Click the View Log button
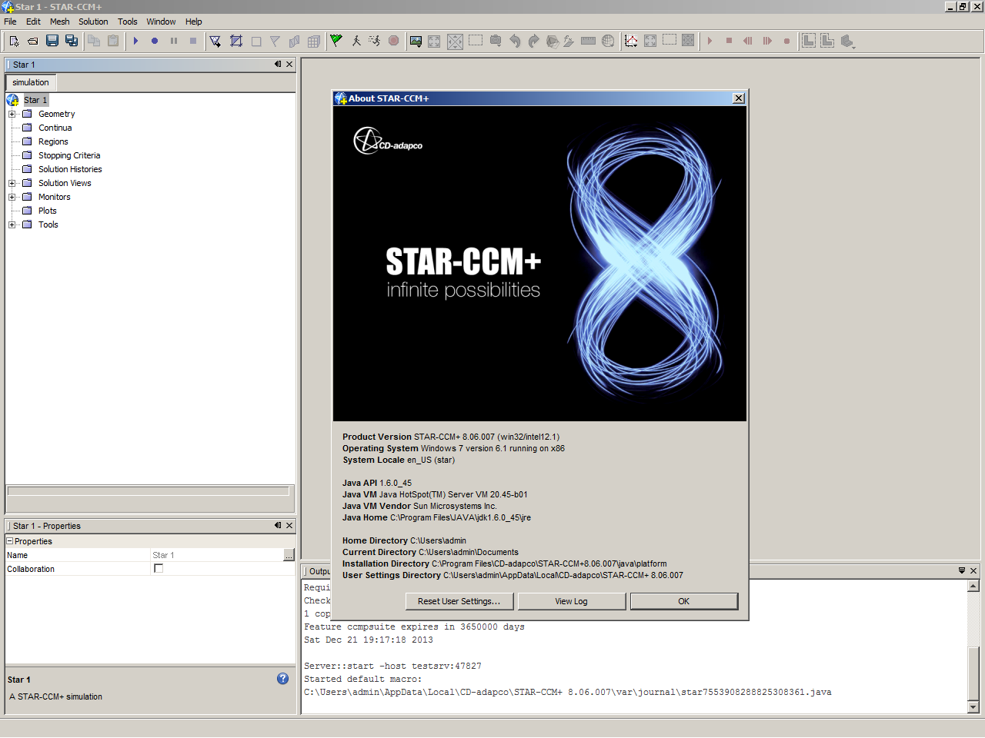The image size is (985, 738). [571, 601]
